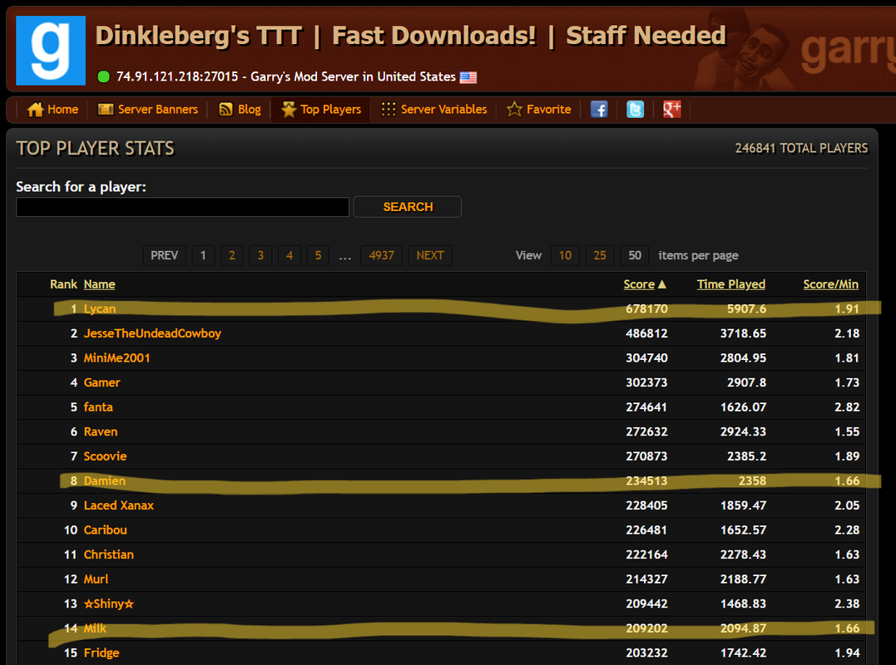Image resolution: width=896 pixels, height=665 pixels.
Task: Share via the Google Plus icon
Action: (671, 109)
